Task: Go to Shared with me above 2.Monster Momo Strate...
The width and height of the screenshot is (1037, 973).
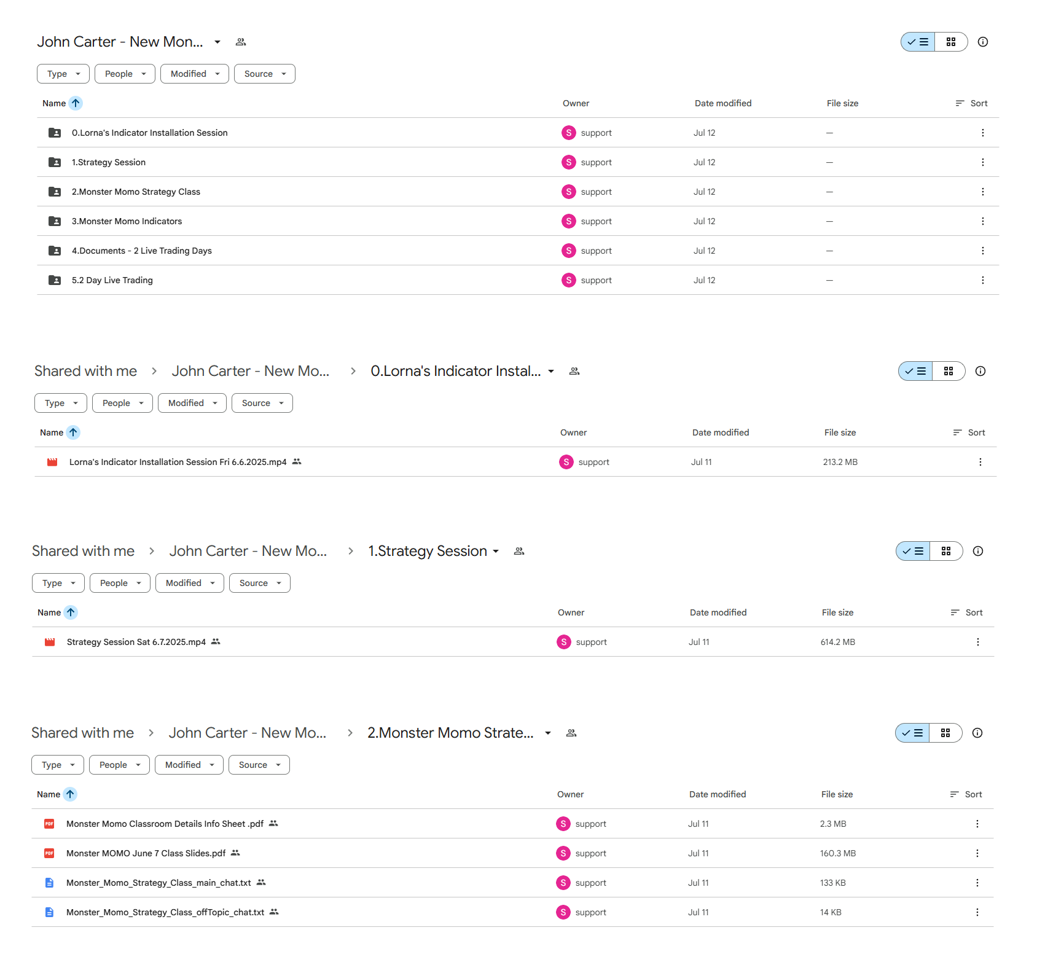Action: click(82, 733)
